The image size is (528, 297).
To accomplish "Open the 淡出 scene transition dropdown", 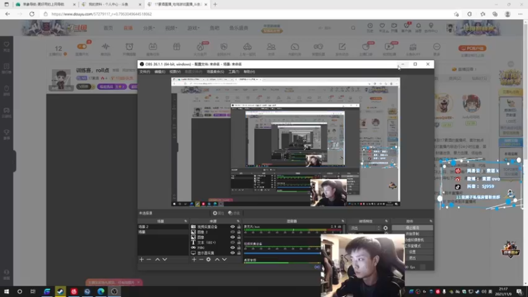I will coord(365,228).
